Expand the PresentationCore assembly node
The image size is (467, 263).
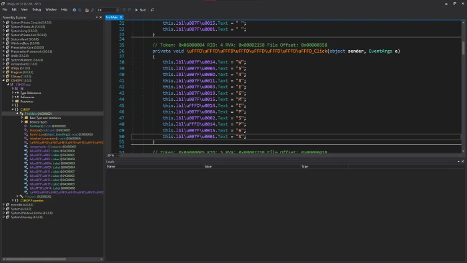pyautogui.click(x=3, y=47)
